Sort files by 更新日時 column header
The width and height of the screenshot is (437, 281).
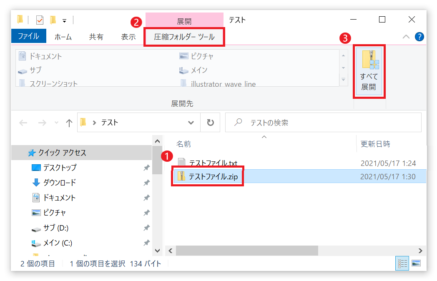pyautogui.click(x=375, y=144)
